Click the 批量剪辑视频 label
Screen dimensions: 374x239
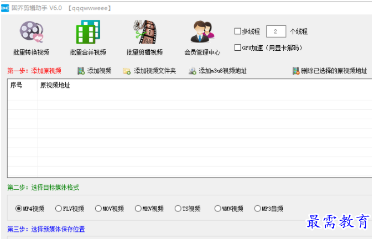(145, 52)
